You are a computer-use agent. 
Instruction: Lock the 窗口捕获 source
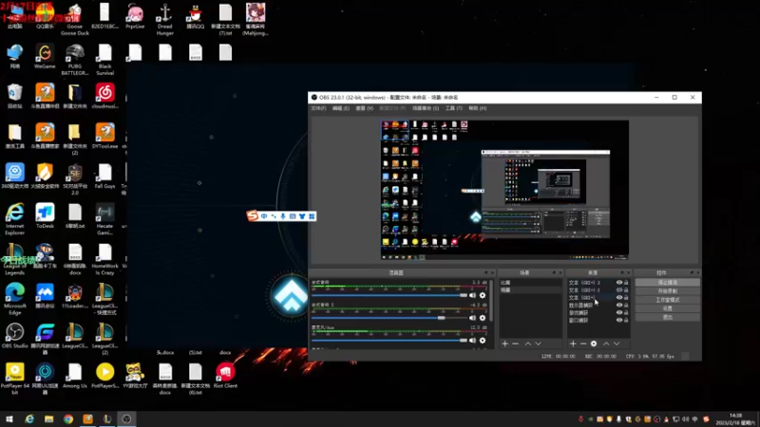[x=626, y=320]
